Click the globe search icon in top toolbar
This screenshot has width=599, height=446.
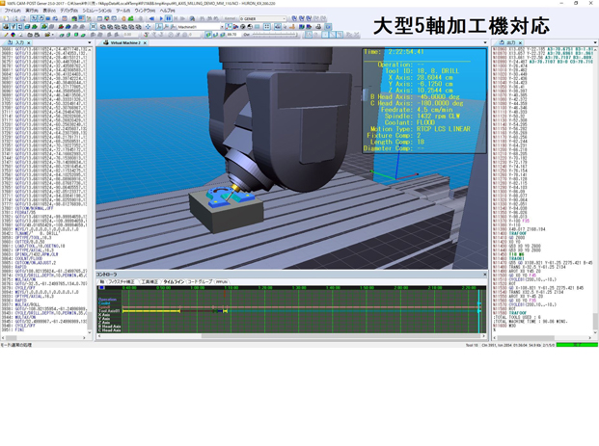tap(192, 18)
